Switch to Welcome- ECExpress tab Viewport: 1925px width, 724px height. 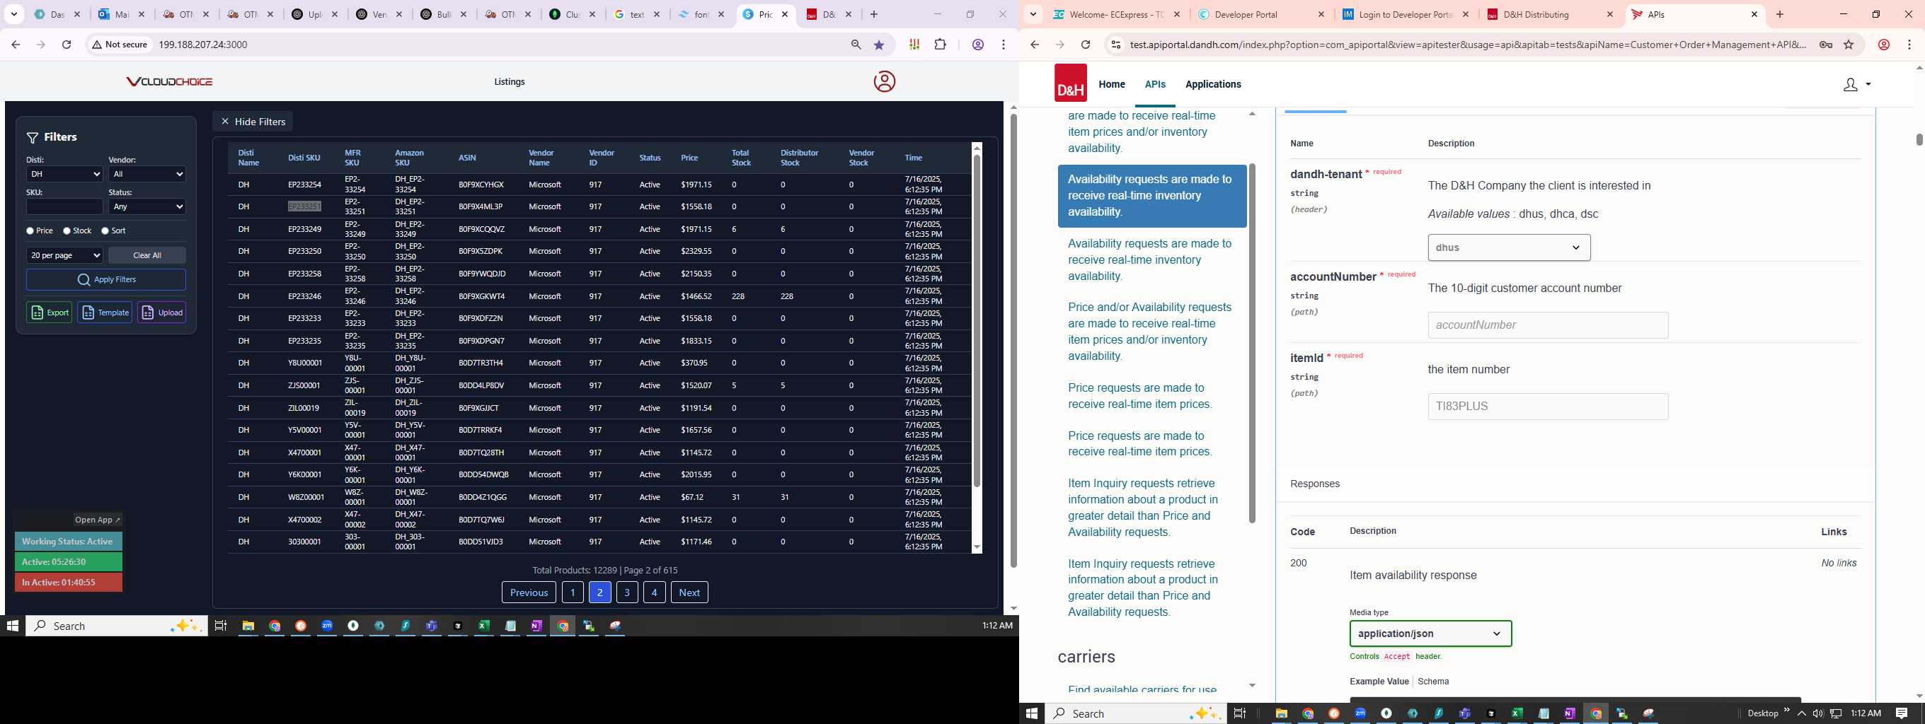1117,14
